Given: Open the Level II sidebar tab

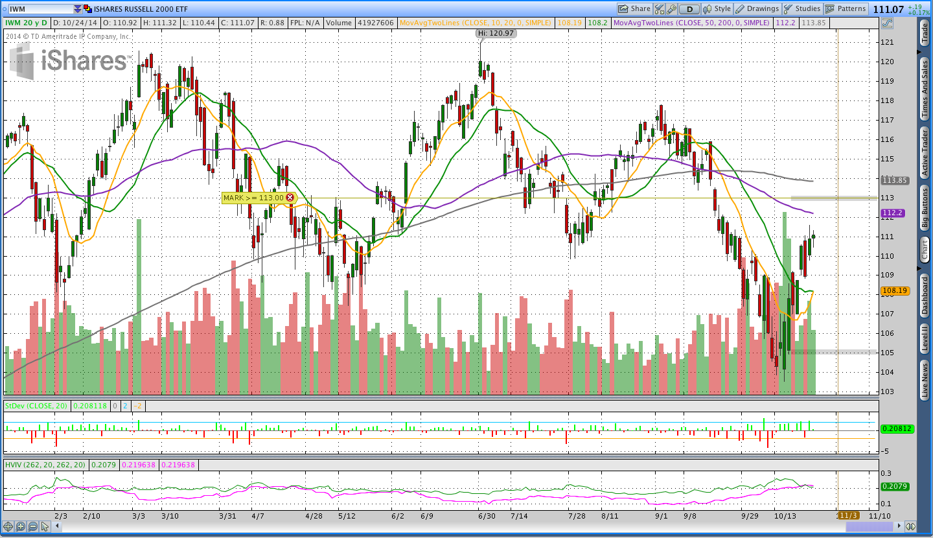Looking at the screenshot, I should tap(925, 339).
